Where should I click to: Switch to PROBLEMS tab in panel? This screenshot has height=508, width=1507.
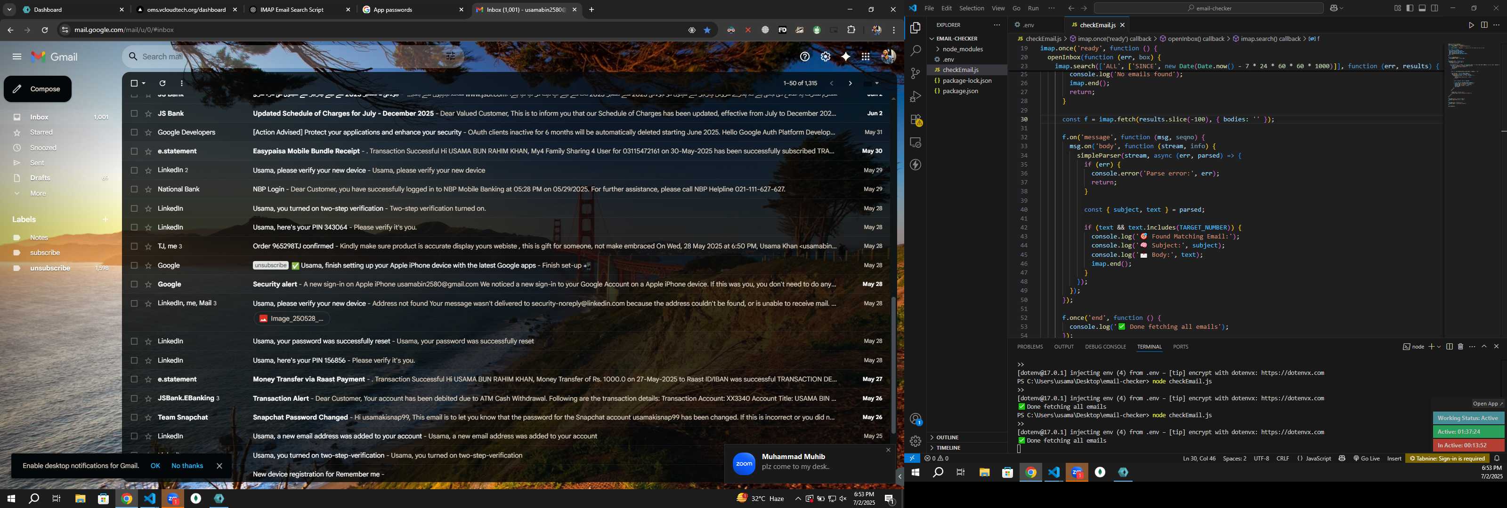coord(1029,347)
